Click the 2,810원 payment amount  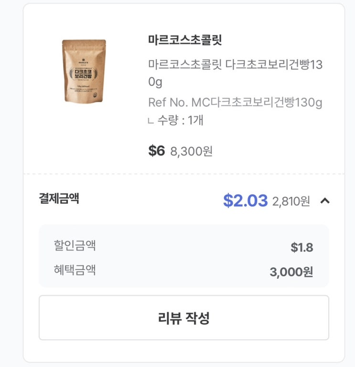(291, 201)
